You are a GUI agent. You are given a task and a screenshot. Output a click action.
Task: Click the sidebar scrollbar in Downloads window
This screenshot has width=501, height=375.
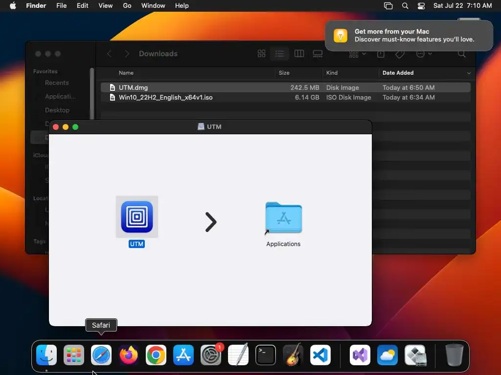coord(92,94)
